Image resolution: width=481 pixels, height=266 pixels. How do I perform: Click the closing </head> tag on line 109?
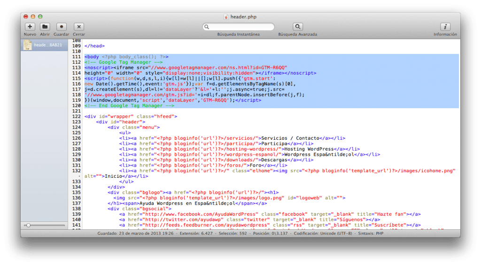point(94,46)
